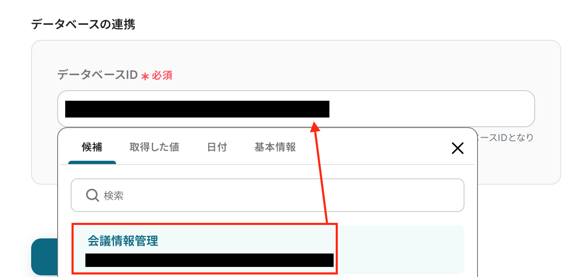The height and width of the screenshot is (277, 573).
Task: Click the active tab teal underline indicator
Action: pyautogui.click(x=92, y=162)
